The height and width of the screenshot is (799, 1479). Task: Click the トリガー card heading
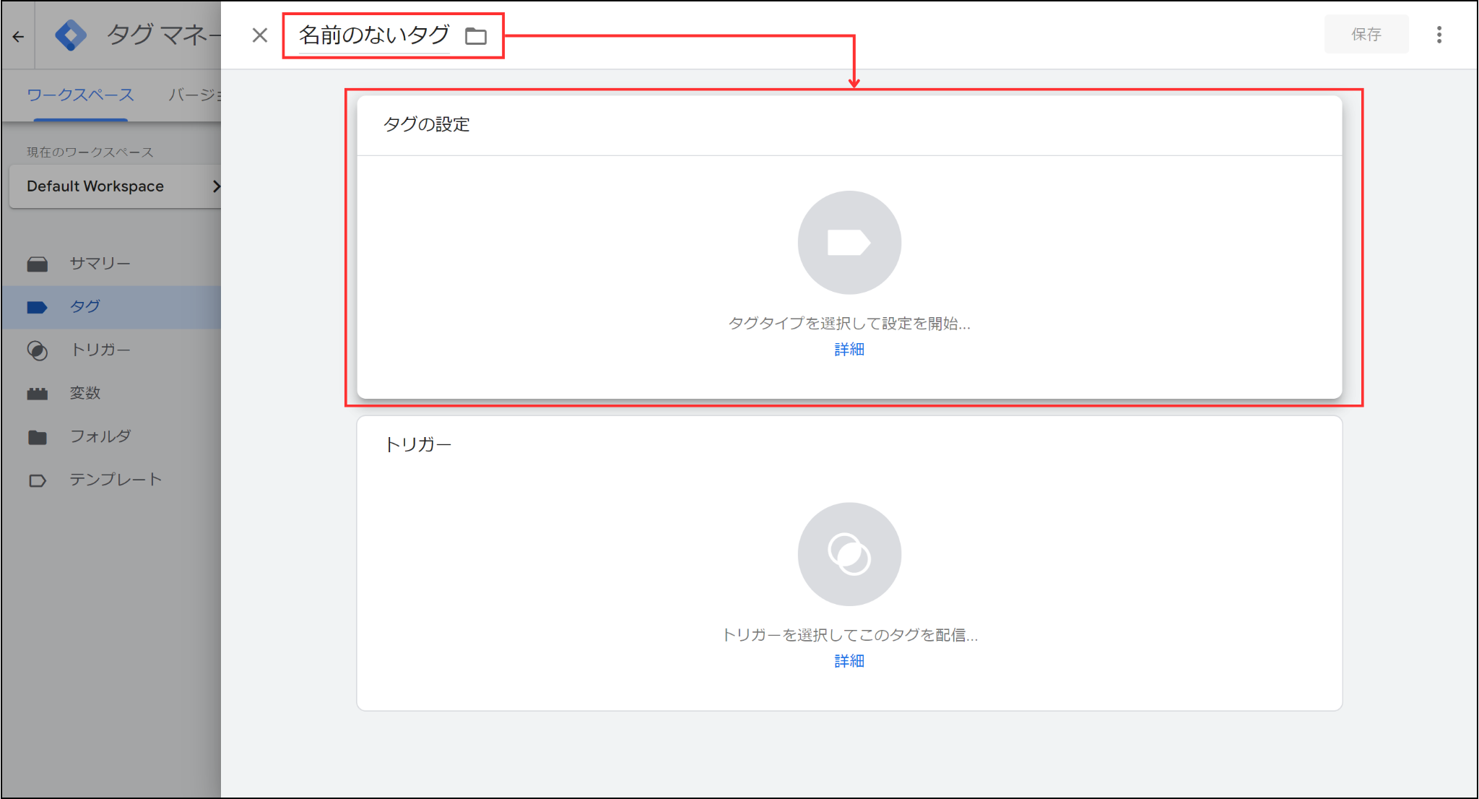[417, 444]
